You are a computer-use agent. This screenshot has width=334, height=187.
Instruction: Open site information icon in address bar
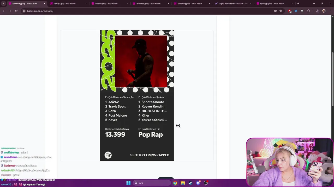(24, 11)
